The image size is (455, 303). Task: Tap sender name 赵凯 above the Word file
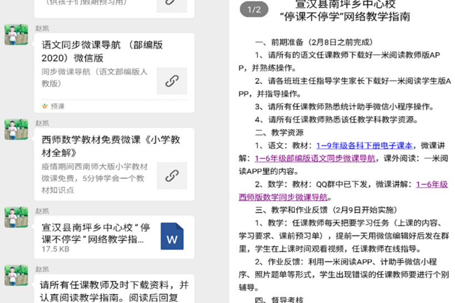tap(42, 211)
